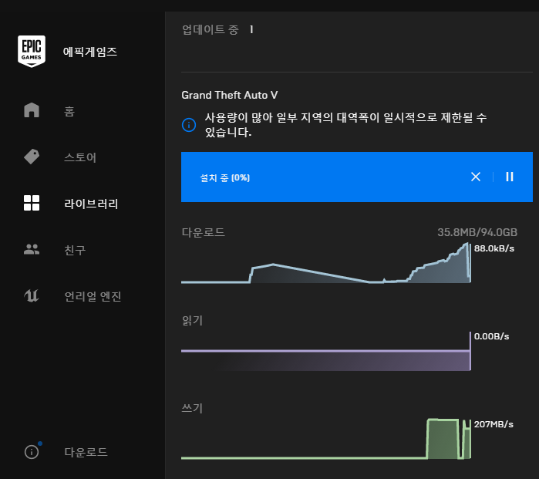The height and width of the screenshot is (479, 539).
Task: Click the friends people icon
Action: 32,249
